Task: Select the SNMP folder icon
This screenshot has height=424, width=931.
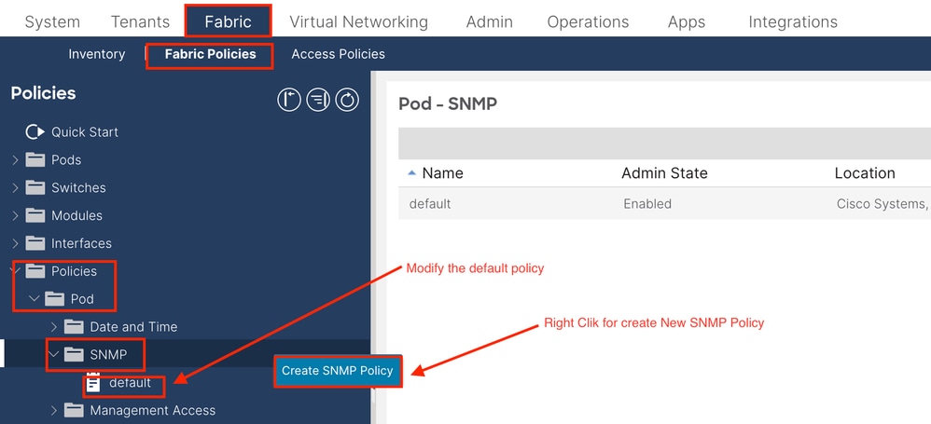Action: pos(75,354)
